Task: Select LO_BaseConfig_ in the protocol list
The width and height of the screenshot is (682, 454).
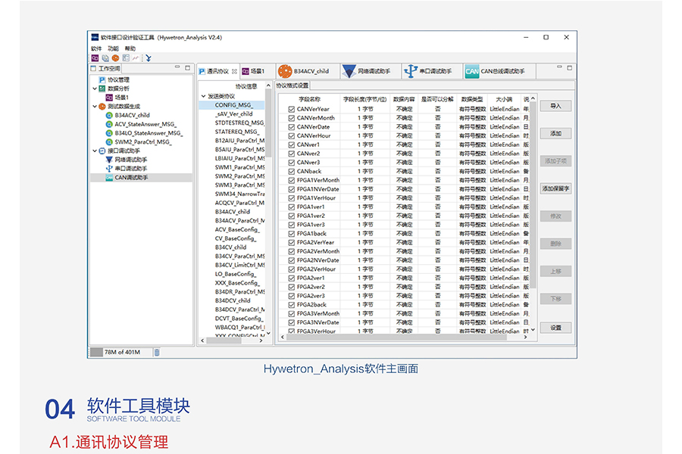Action: (236, 274)
